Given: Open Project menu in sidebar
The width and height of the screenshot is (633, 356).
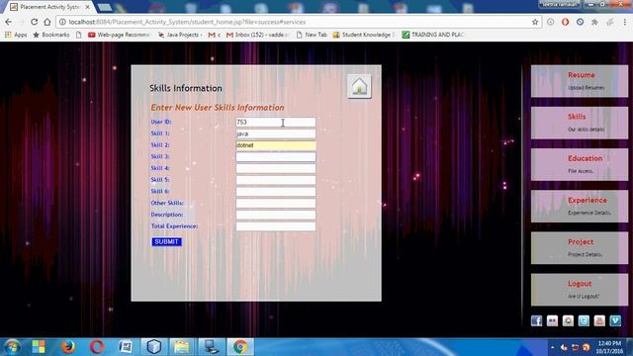Looking at the screenshot, I should [580, 247].
